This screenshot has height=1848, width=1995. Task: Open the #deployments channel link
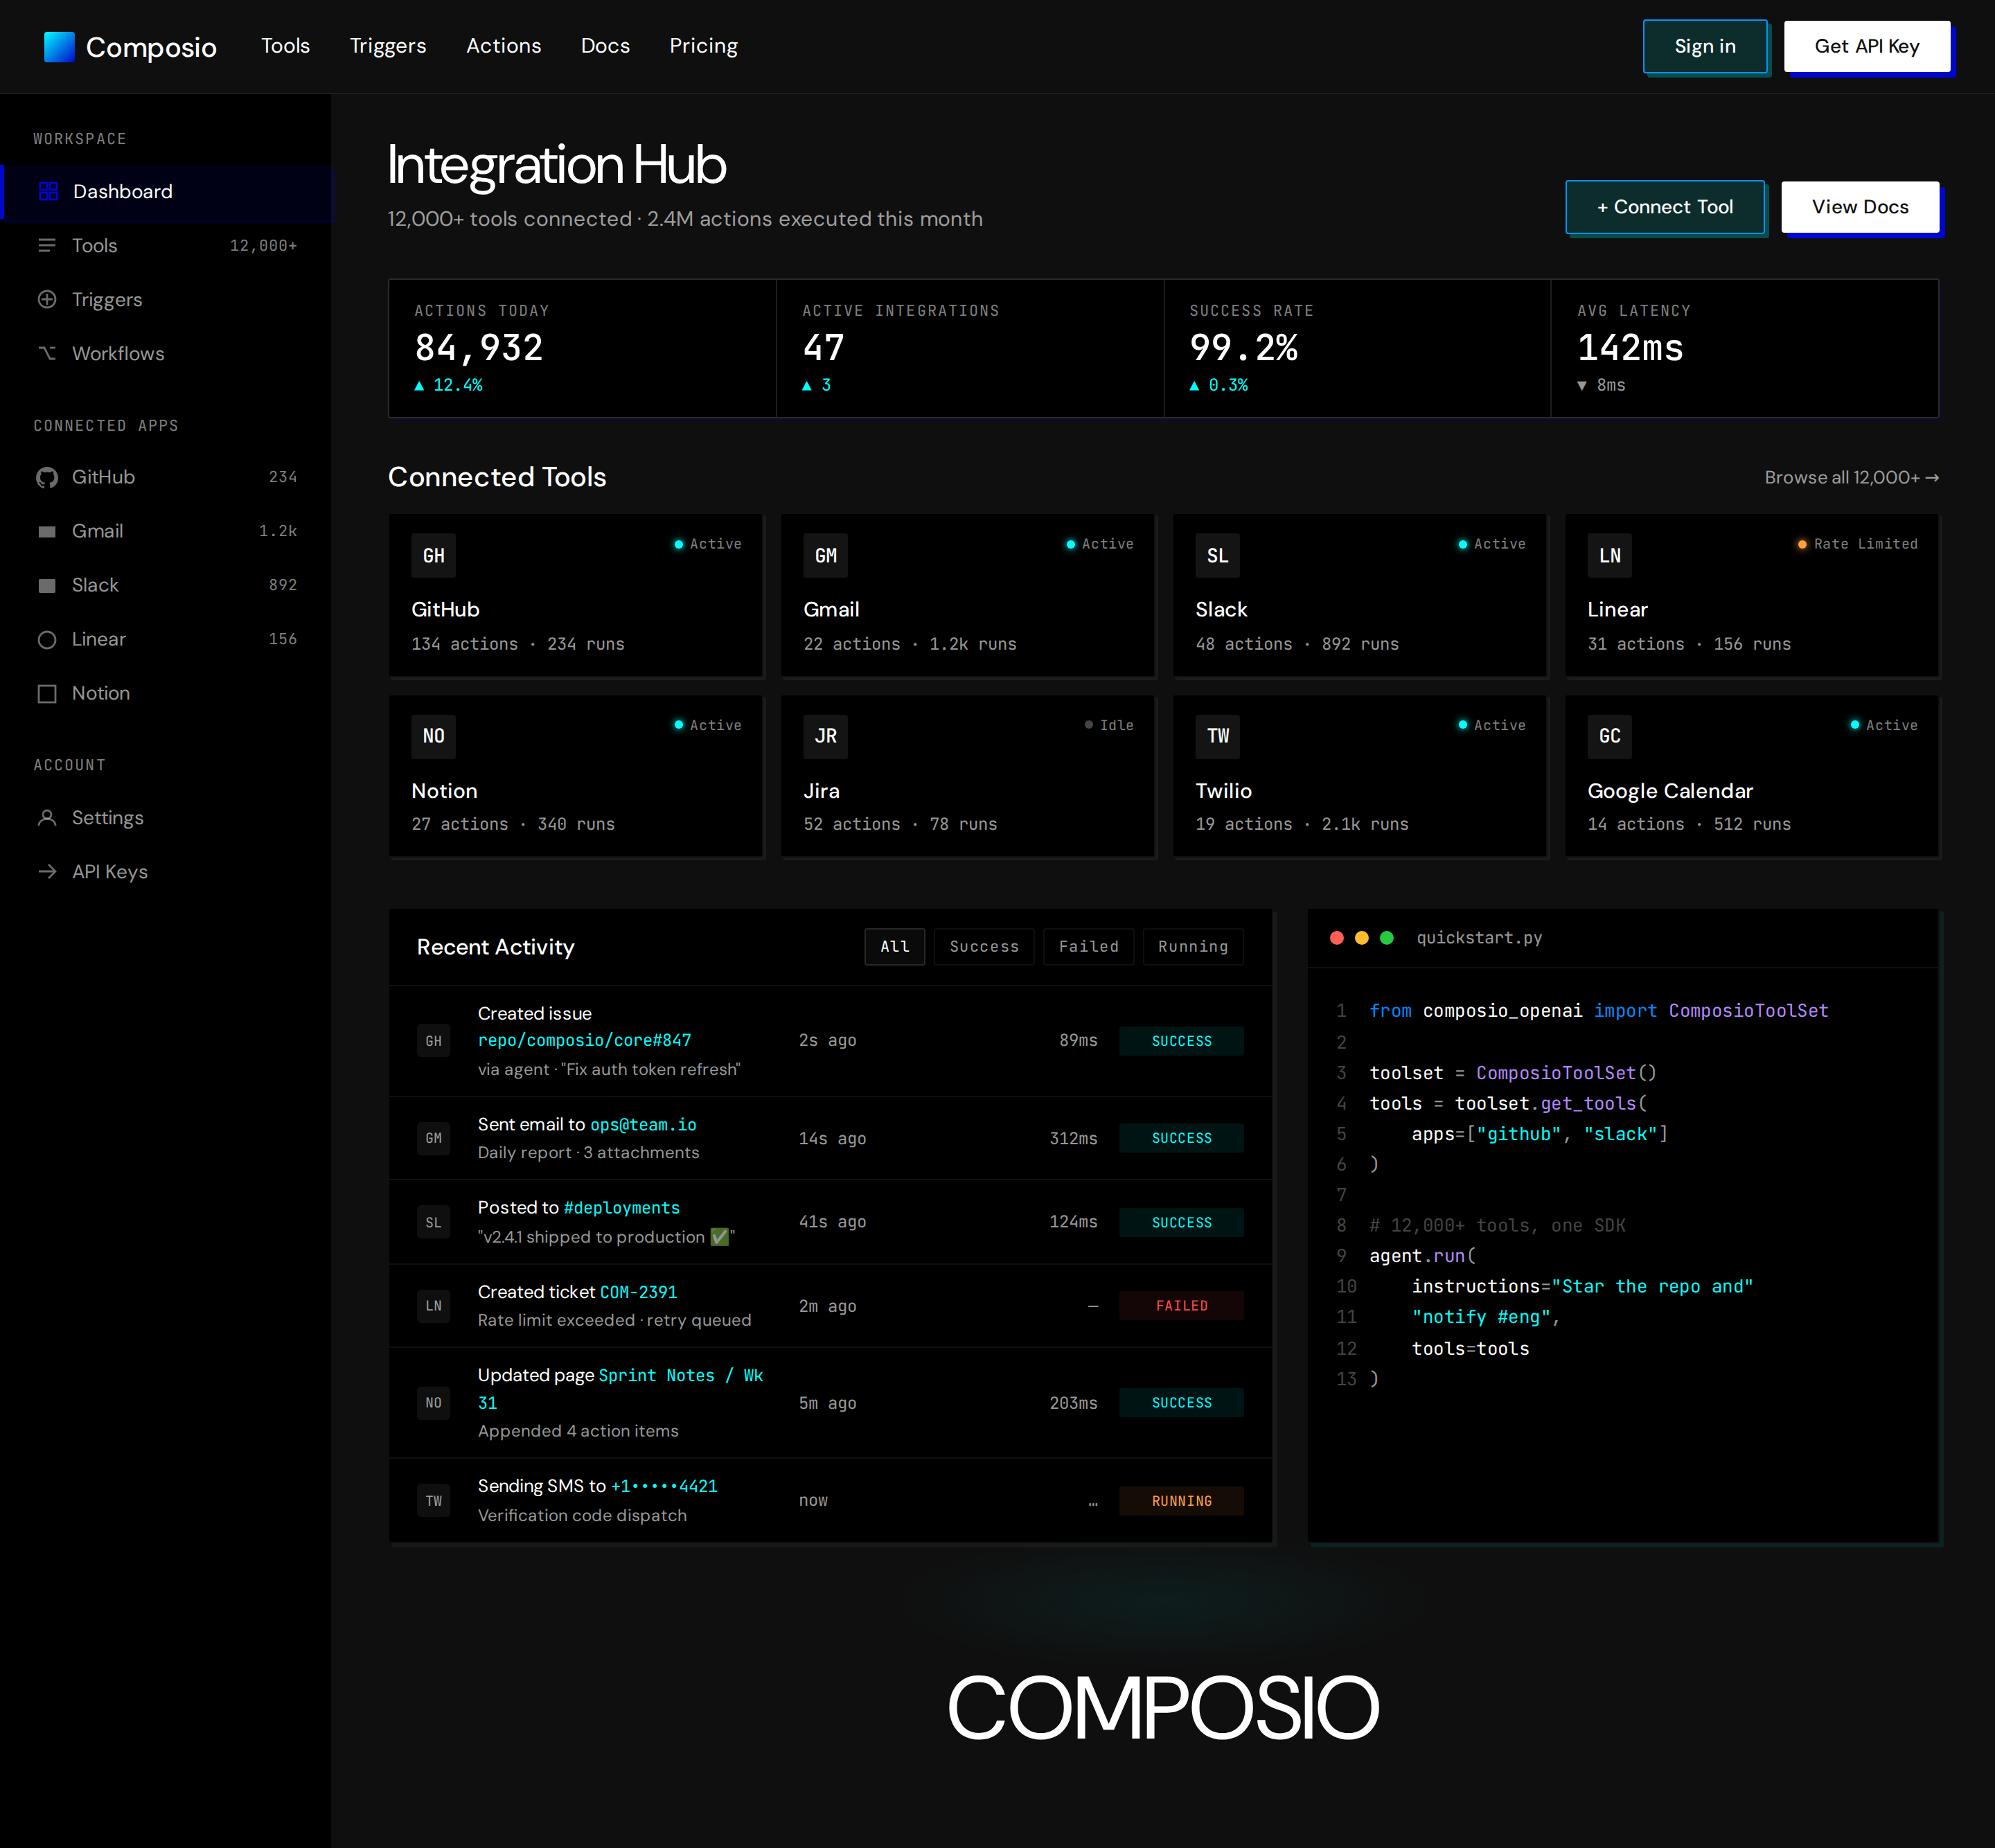tap(621, 1208)
